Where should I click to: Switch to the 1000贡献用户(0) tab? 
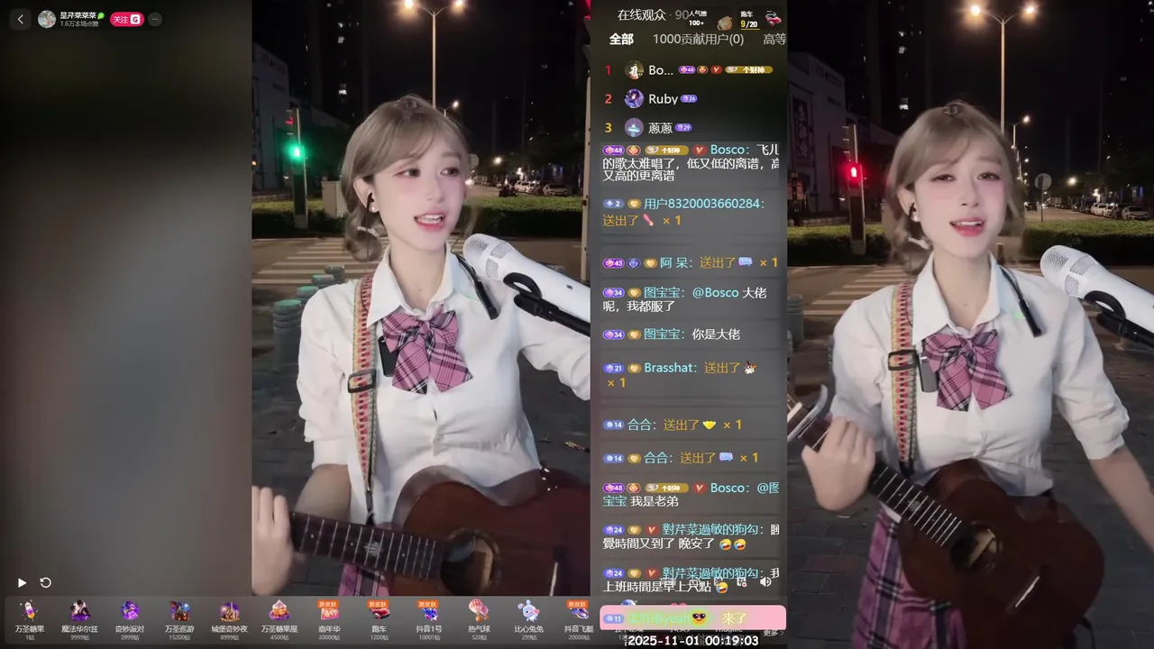point(699,39)
